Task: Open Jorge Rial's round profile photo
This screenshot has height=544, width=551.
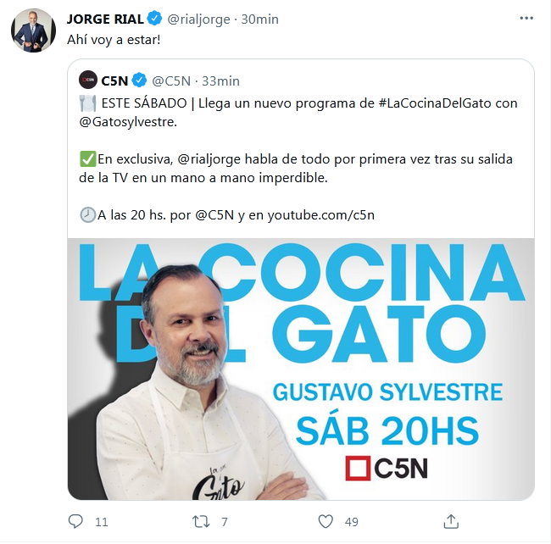Action: pyautogui.click(x=33, y=31)
